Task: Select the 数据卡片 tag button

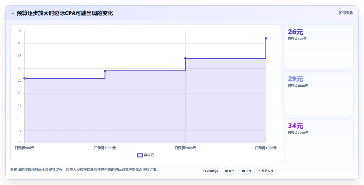Action: [x=266, y=171]
